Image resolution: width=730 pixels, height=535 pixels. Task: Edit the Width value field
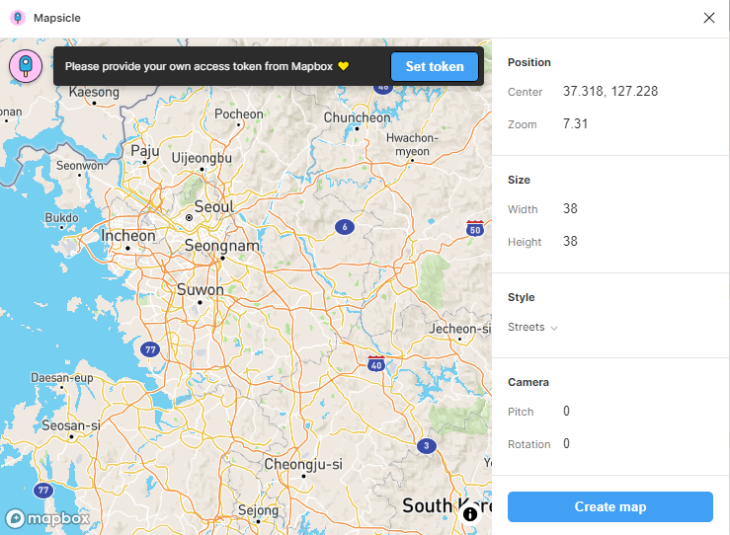tap(570, 208)
